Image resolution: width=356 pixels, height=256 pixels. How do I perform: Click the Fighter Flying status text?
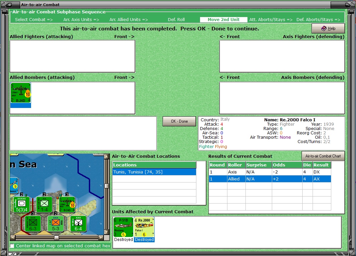213,146
